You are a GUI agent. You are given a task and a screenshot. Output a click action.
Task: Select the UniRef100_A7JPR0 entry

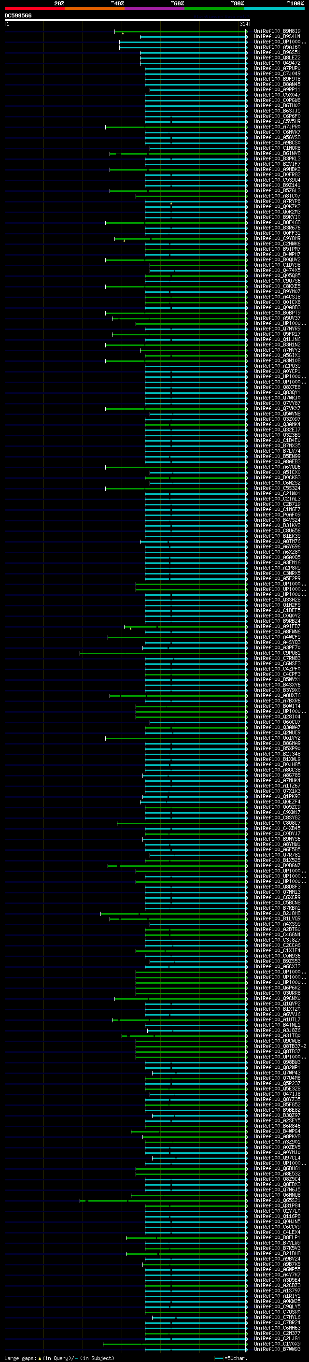[277, 127]
